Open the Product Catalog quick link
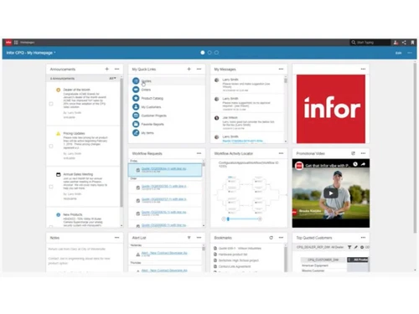419x314 pixels. tap(153, 98)
